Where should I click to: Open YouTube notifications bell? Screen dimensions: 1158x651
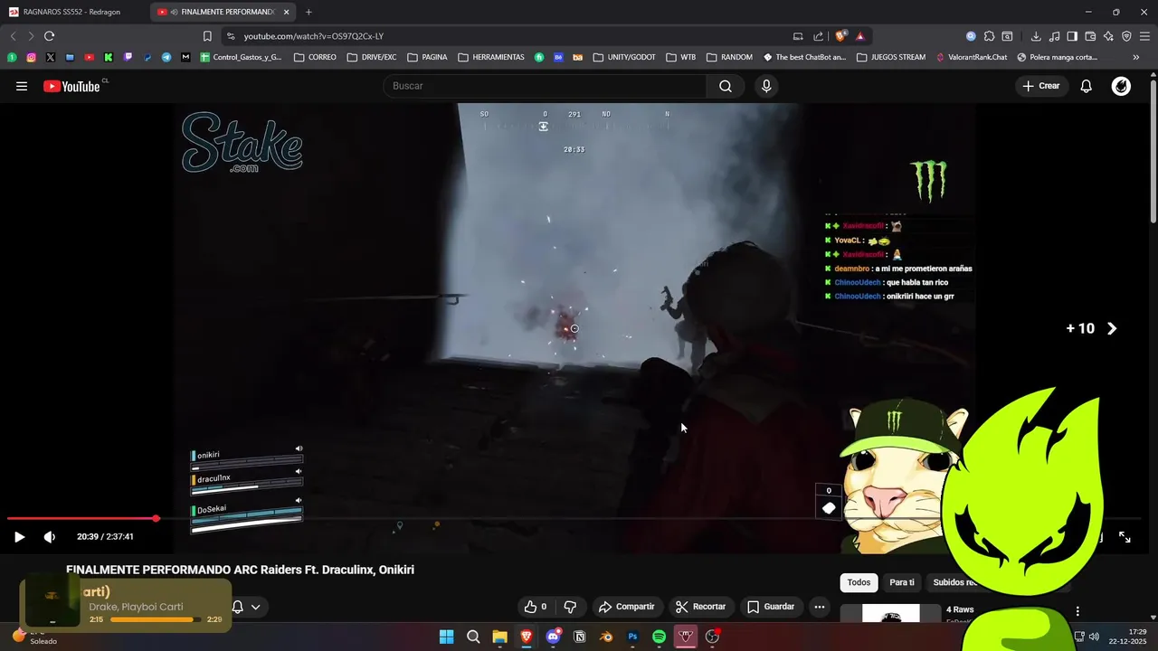click(x=1086, y=86)
